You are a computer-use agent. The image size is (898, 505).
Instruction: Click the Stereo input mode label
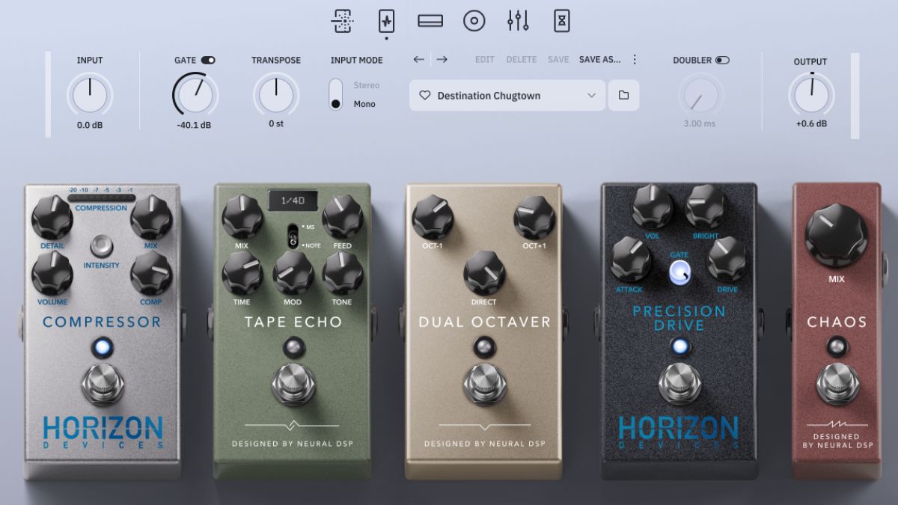[367, 85]
